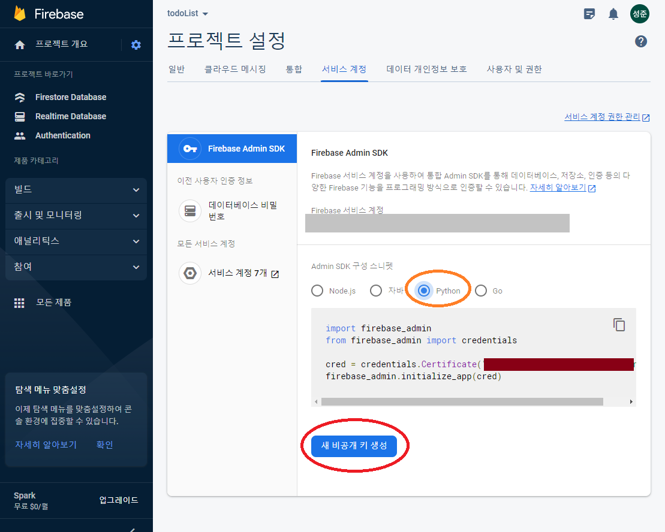Click the code scrollbar left arrow

point(316,401)
